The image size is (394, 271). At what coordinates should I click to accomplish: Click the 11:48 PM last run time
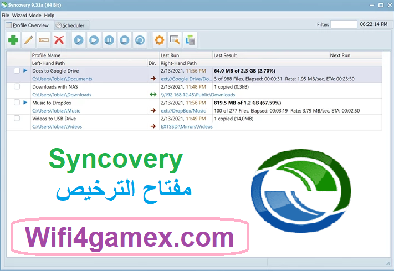pyautogui.click(x=196, y=86)
